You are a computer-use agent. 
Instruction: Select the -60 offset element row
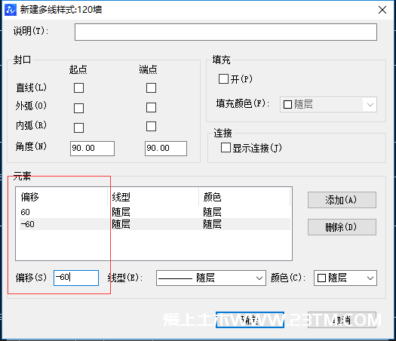155,224
